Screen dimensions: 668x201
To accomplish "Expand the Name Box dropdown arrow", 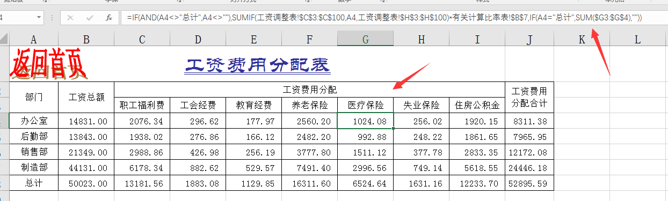I will (39, 17).
